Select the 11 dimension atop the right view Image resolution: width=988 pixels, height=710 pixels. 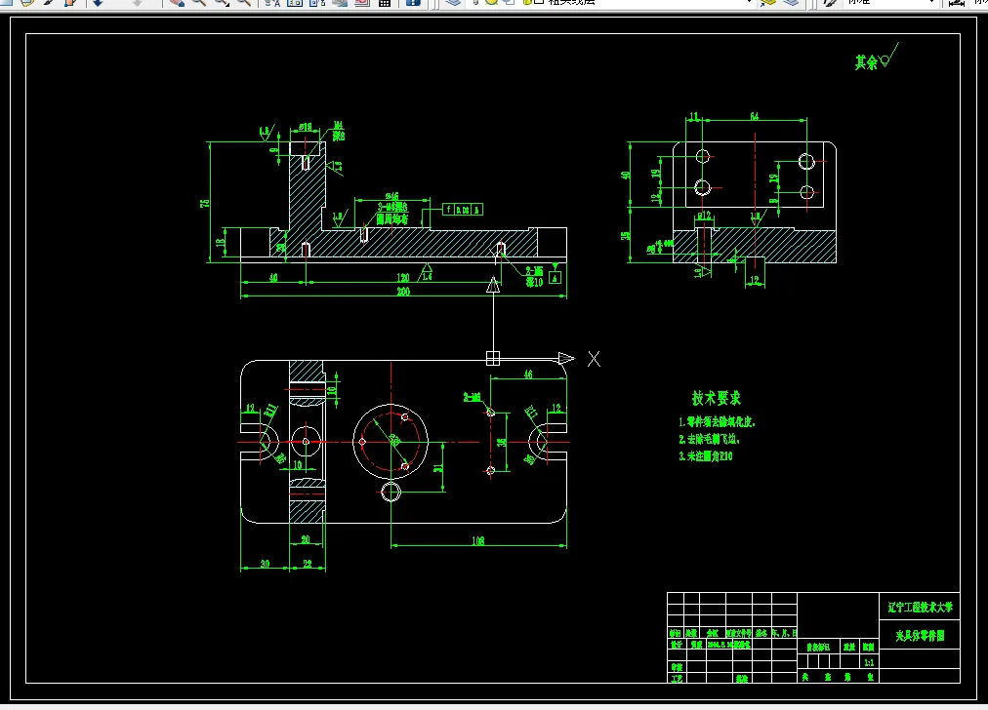click(694, 116)
